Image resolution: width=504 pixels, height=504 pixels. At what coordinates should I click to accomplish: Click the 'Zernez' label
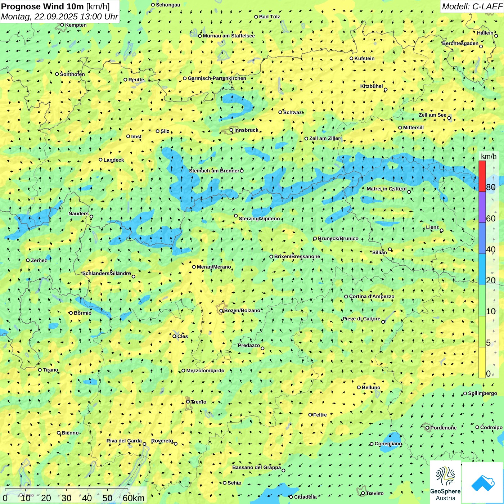point(39,260)
